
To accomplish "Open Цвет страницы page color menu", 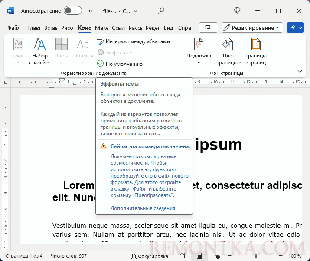I will (x=228, y=51).
